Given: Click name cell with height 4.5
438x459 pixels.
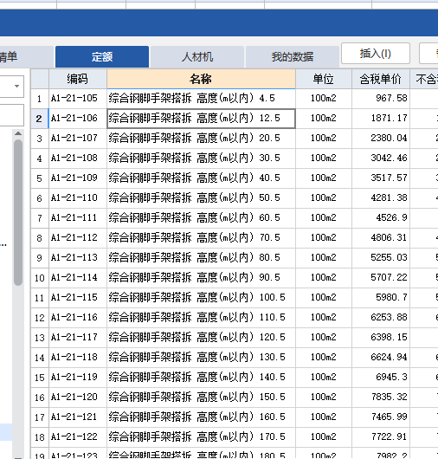Looking at the screenshot, I should pos(202,98).
